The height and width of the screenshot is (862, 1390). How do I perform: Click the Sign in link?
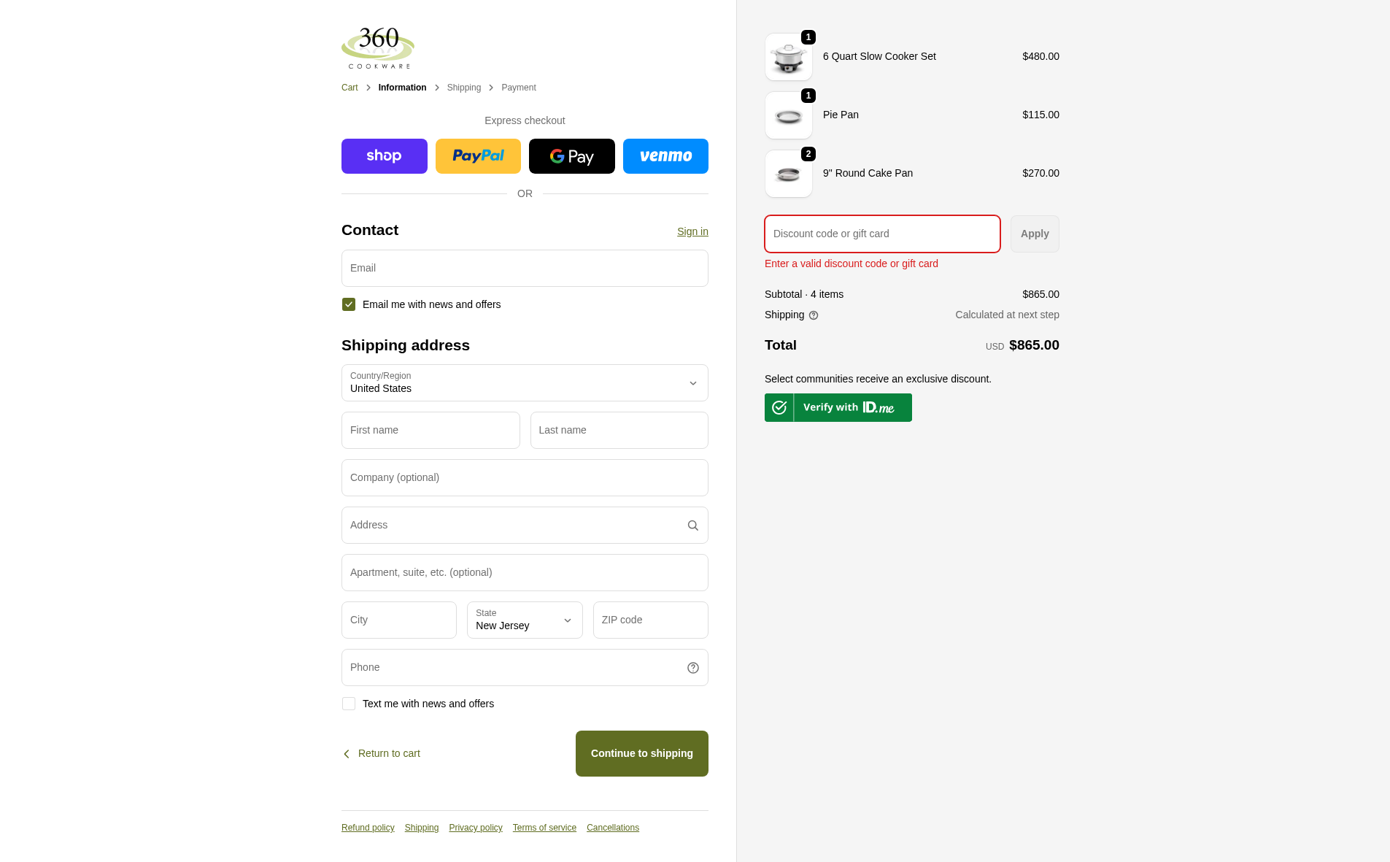tap(692, 231)
